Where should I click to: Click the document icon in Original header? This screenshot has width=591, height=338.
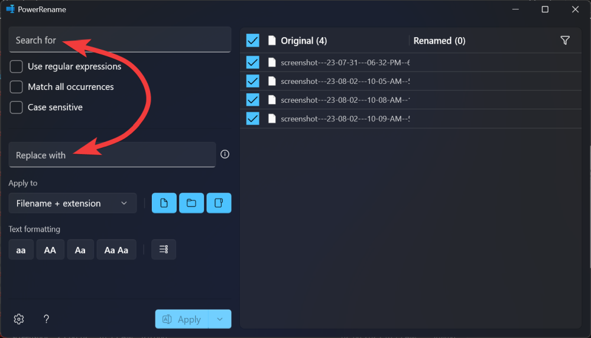point(272,40)
